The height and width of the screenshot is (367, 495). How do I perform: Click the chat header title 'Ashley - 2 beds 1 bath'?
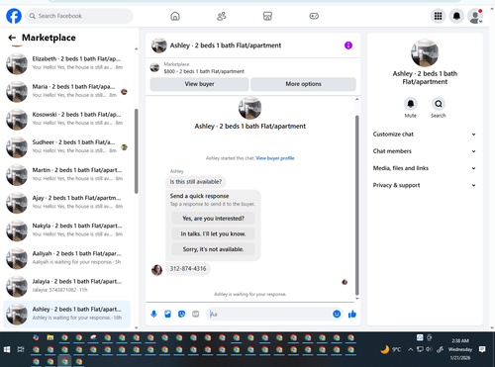click(x=226, y=46)
